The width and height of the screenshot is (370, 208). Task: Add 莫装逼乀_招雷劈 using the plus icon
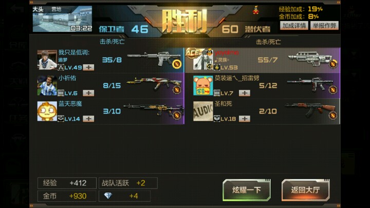pyautogui.click(x=245, y=93)
